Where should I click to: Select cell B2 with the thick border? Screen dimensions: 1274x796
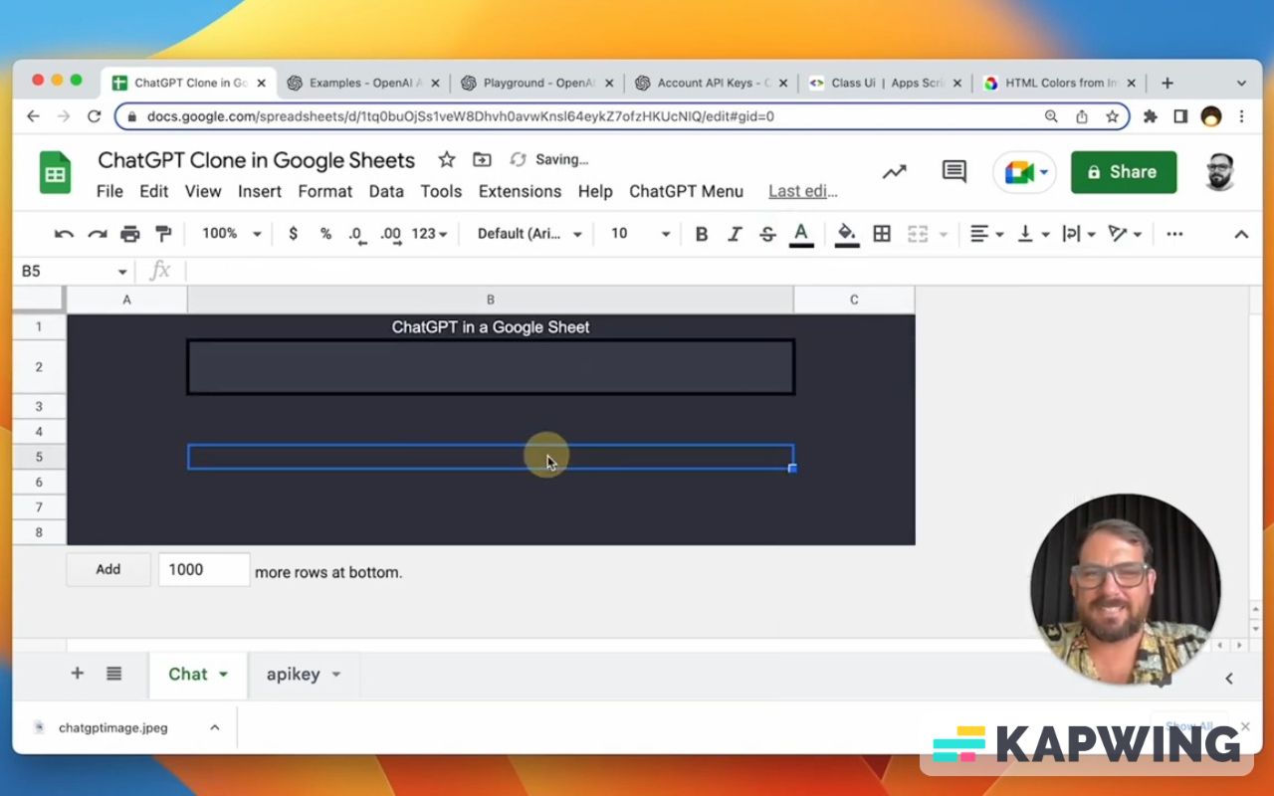pos(491,367)
